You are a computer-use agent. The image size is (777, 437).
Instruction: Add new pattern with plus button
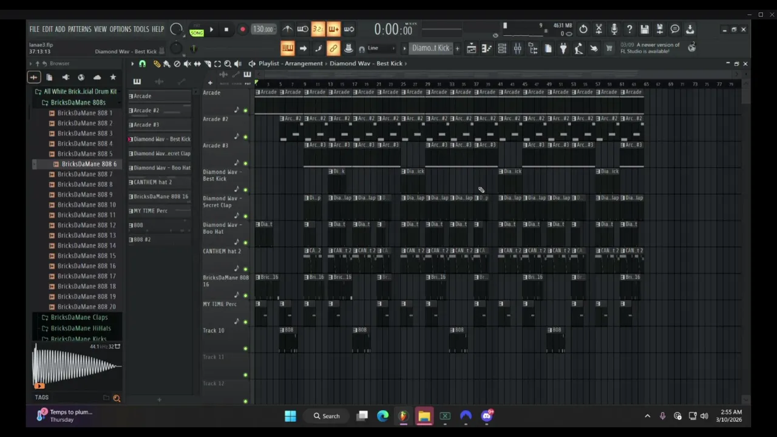[457, 49]
